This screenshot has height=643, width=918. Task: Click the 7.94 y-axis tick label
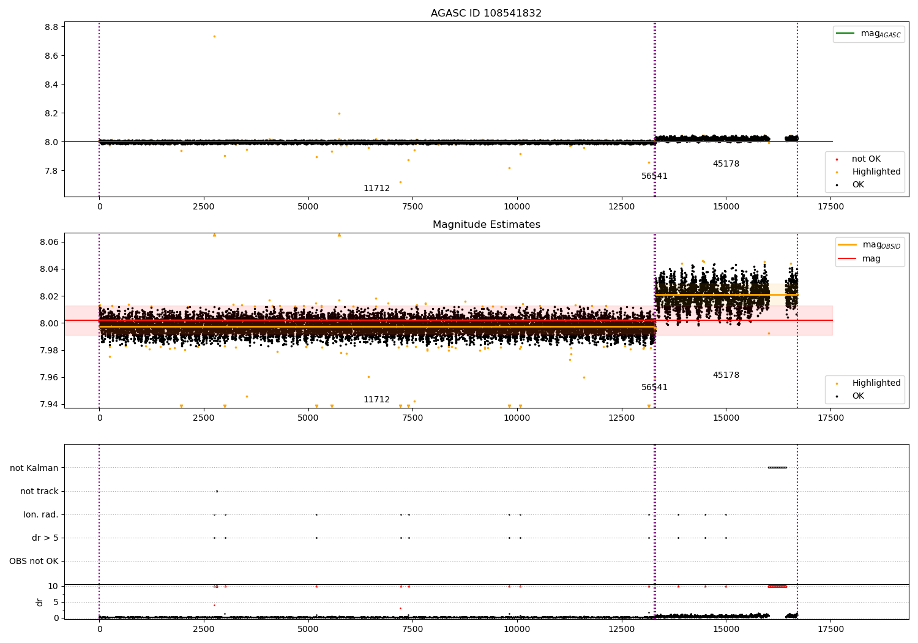49,404
